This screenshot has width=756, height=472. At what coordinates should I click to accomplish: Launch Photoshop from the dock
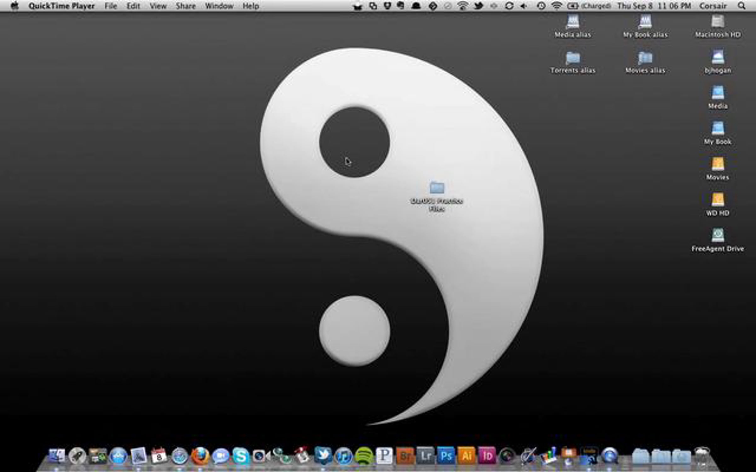coord(446,456)
